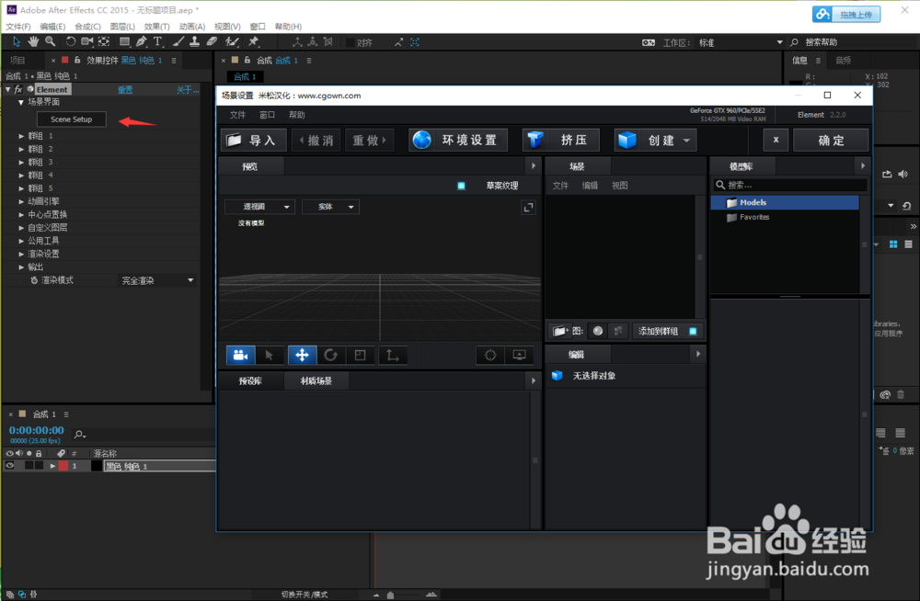
Task: Activate the scale tool in preview
Action: 361,355
